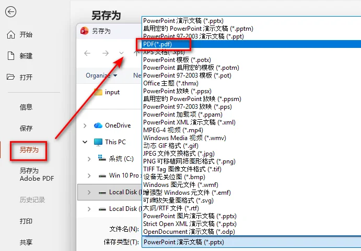Expand the OneDrive tree node
Image resolution: width=361 pixels, height=251 pixels.
coord(85,126)
